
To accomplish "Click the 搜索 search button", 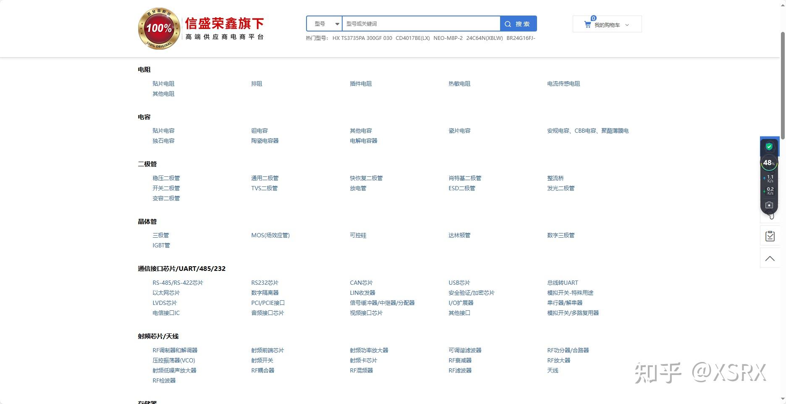I will pyautogui.click(x=518, y=24).
